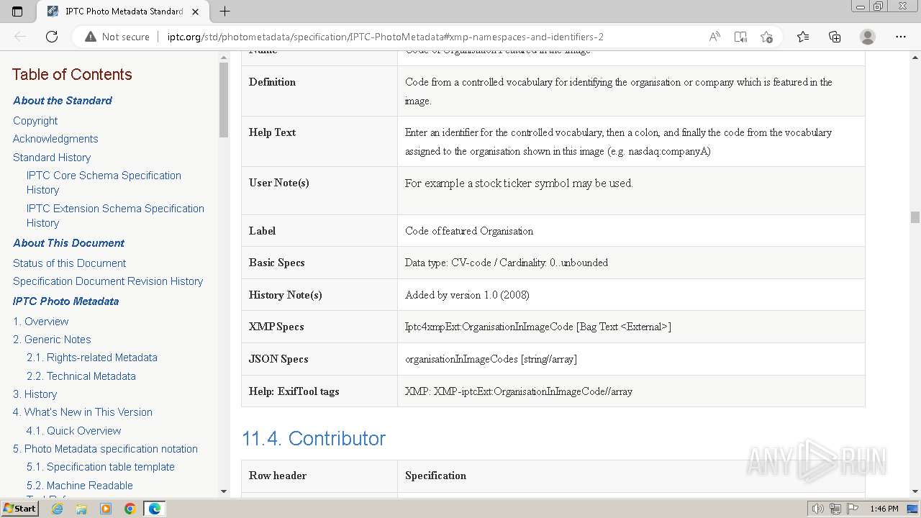Open 2.2. Technical Metadata
This screenshot has width=921, height=518.
81,376
